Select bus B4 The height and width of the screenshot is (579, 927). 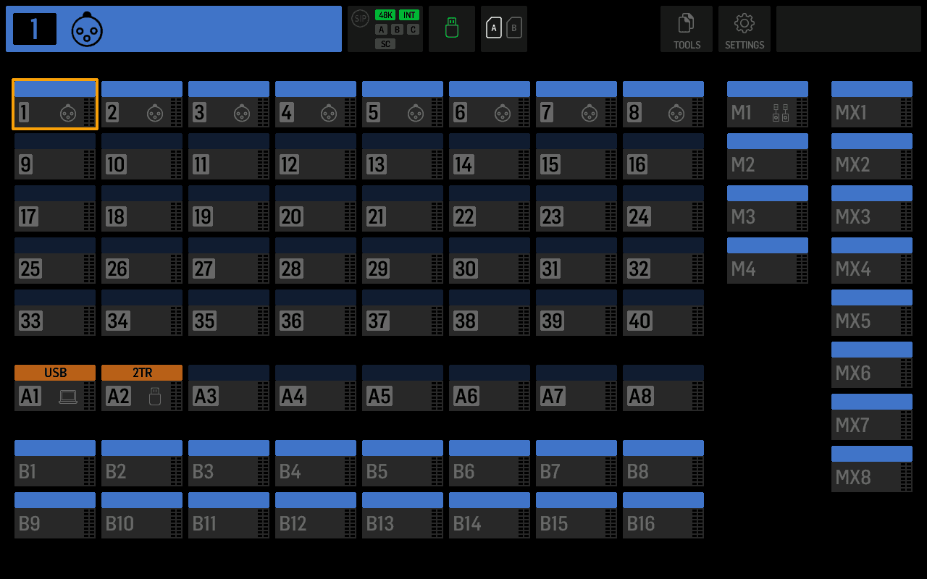pyautogui.click(x=316, y=463)
